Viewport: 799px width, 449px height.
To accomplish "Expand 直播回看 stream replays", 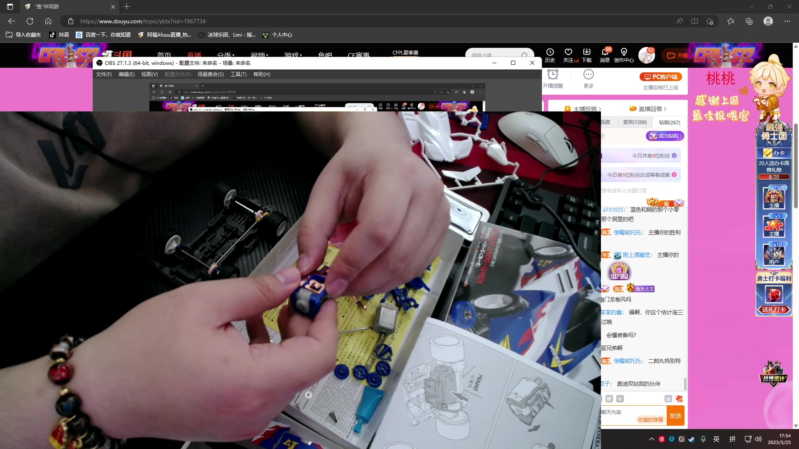I will point(648,109).
